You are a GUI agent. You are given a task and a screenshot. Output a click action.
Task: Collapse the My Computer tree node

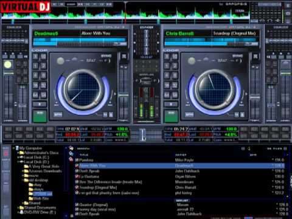click(x=13, y=148)
